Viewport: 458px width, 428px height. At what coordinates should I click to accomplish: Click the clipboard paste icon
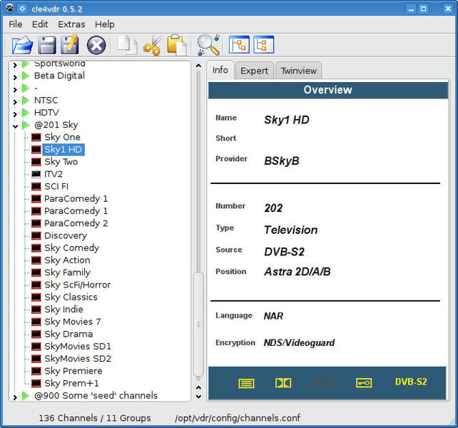176,45
